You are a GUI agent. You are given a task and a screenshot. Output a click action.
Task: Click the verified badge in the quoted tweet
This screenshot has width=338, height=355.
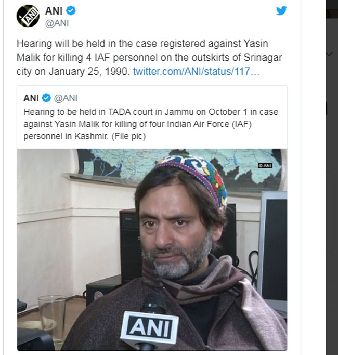point(46,97)
